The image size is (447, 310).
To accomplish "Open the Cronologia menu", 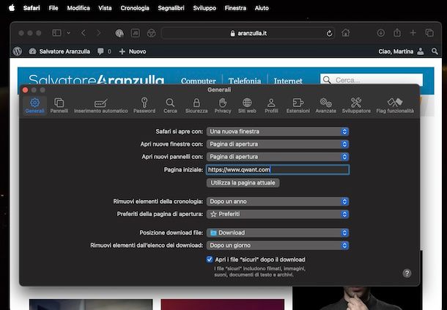I will [135, 8].
